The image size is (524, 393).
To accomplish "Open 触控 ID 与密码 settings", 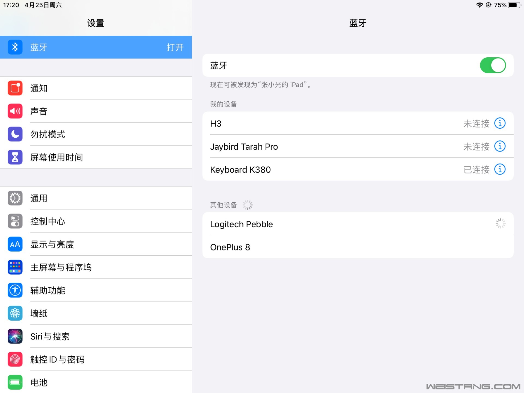I will [x=96, y=359].
